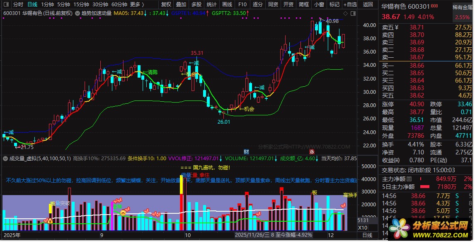Click the 换手 value 4.41%
This screenshot has width=475, height=242.
tap(416, 144)
